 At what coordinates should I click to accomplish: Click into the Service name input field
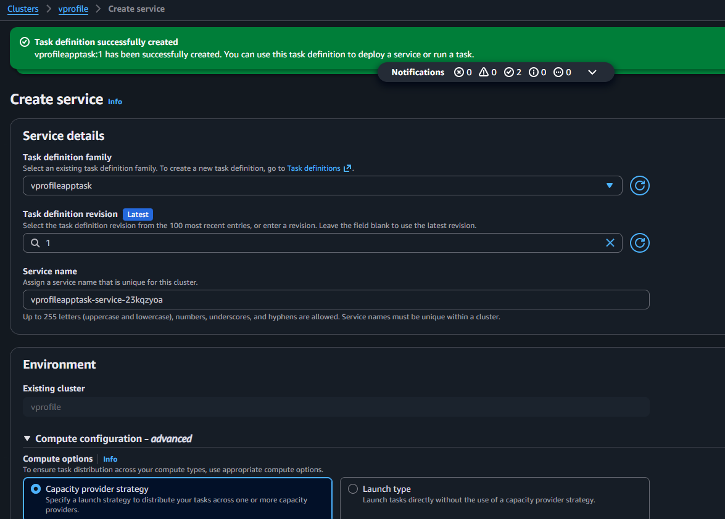pos(336,300)
